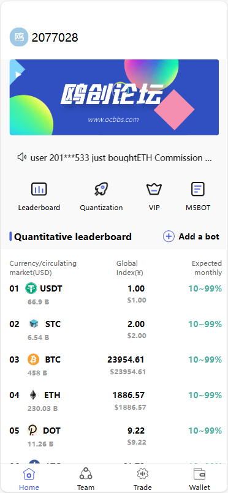
Task: Switch to the Team tab
Action: (x=86, y=479)
